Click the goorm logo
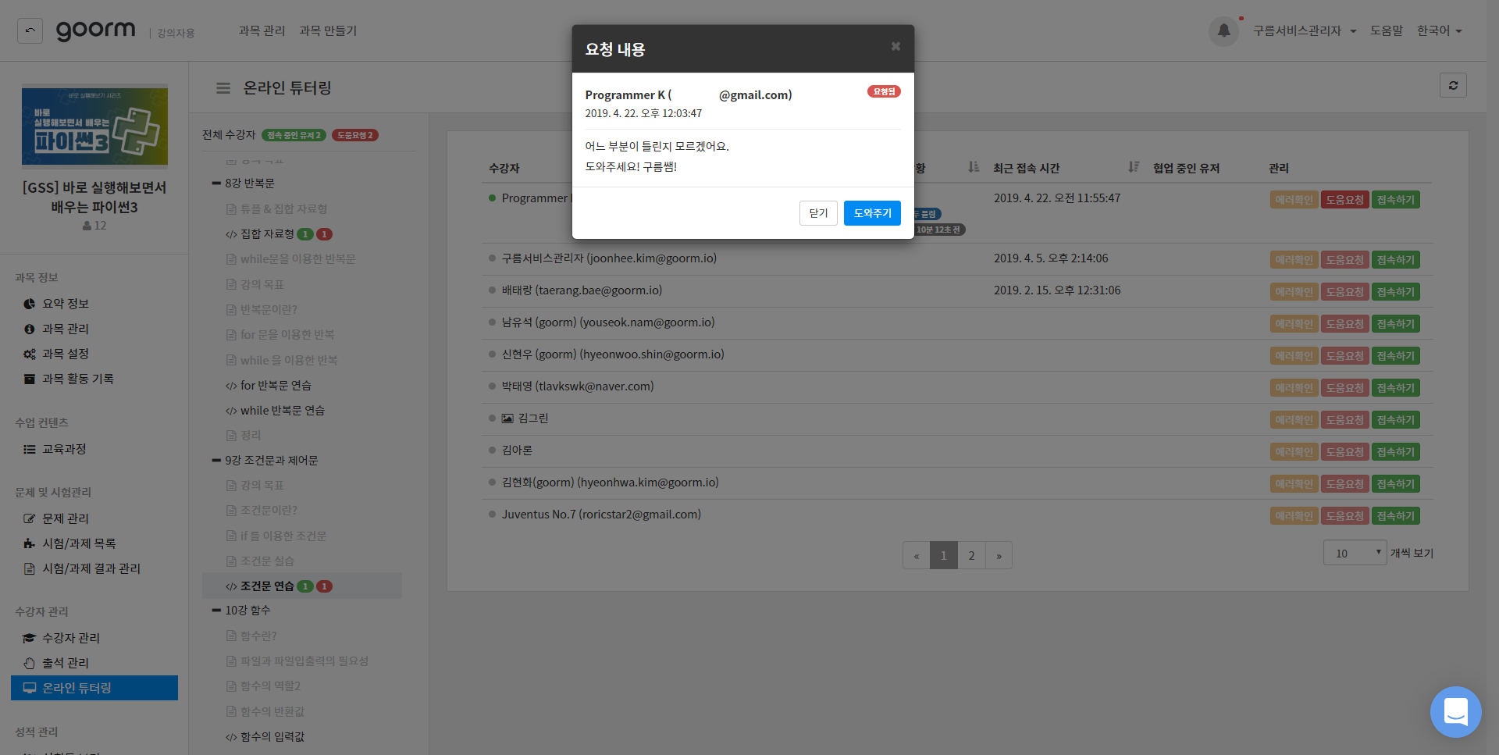Image resolution: width=1499 pixels, height=755 pixels. (95, 31)
